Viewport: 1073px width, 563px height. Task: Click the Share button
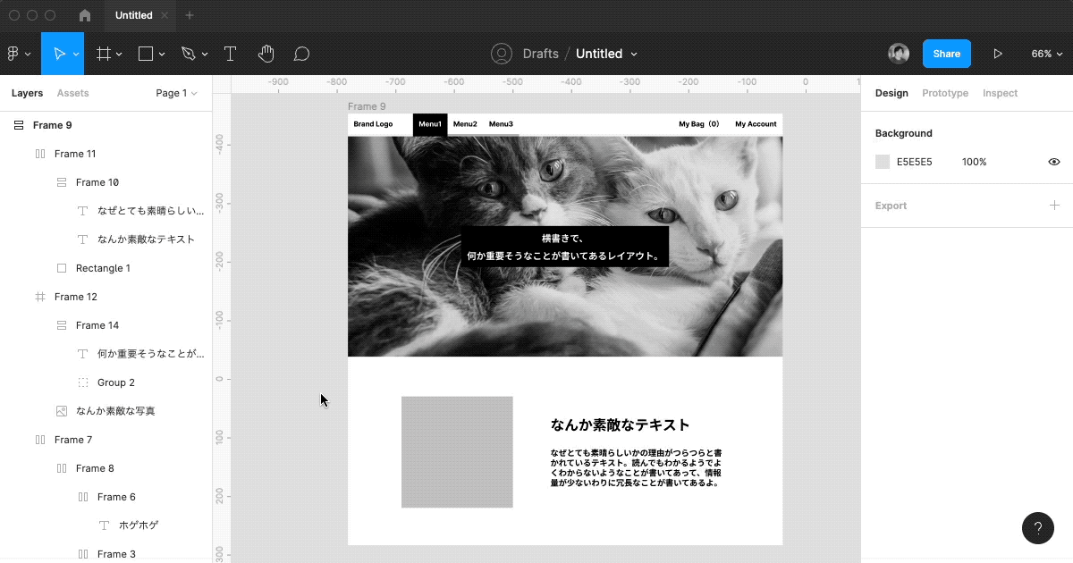pyautogui.click(x=946, y=54)
